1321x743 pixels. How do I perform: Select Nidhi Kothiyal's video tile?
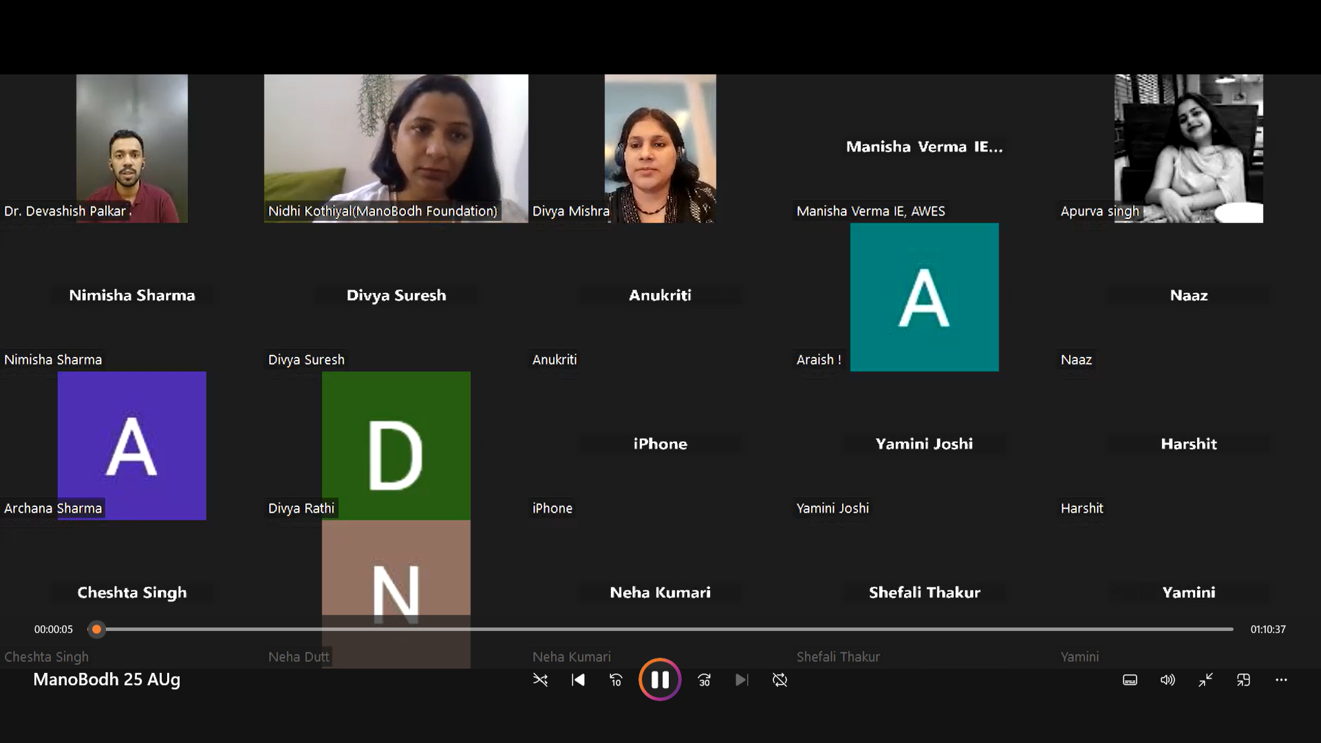click(x=396, y=149)
